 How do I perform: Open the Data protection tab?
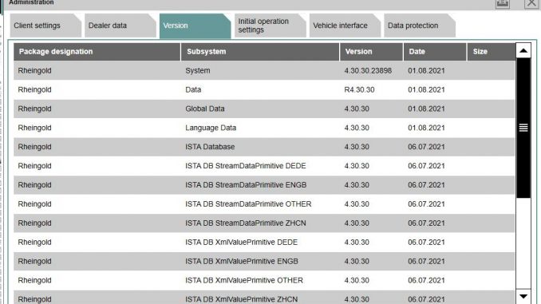tap(420, 26)
